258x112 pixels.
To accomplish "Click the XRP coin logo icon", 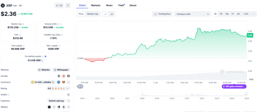I will [x=3, y=6].
